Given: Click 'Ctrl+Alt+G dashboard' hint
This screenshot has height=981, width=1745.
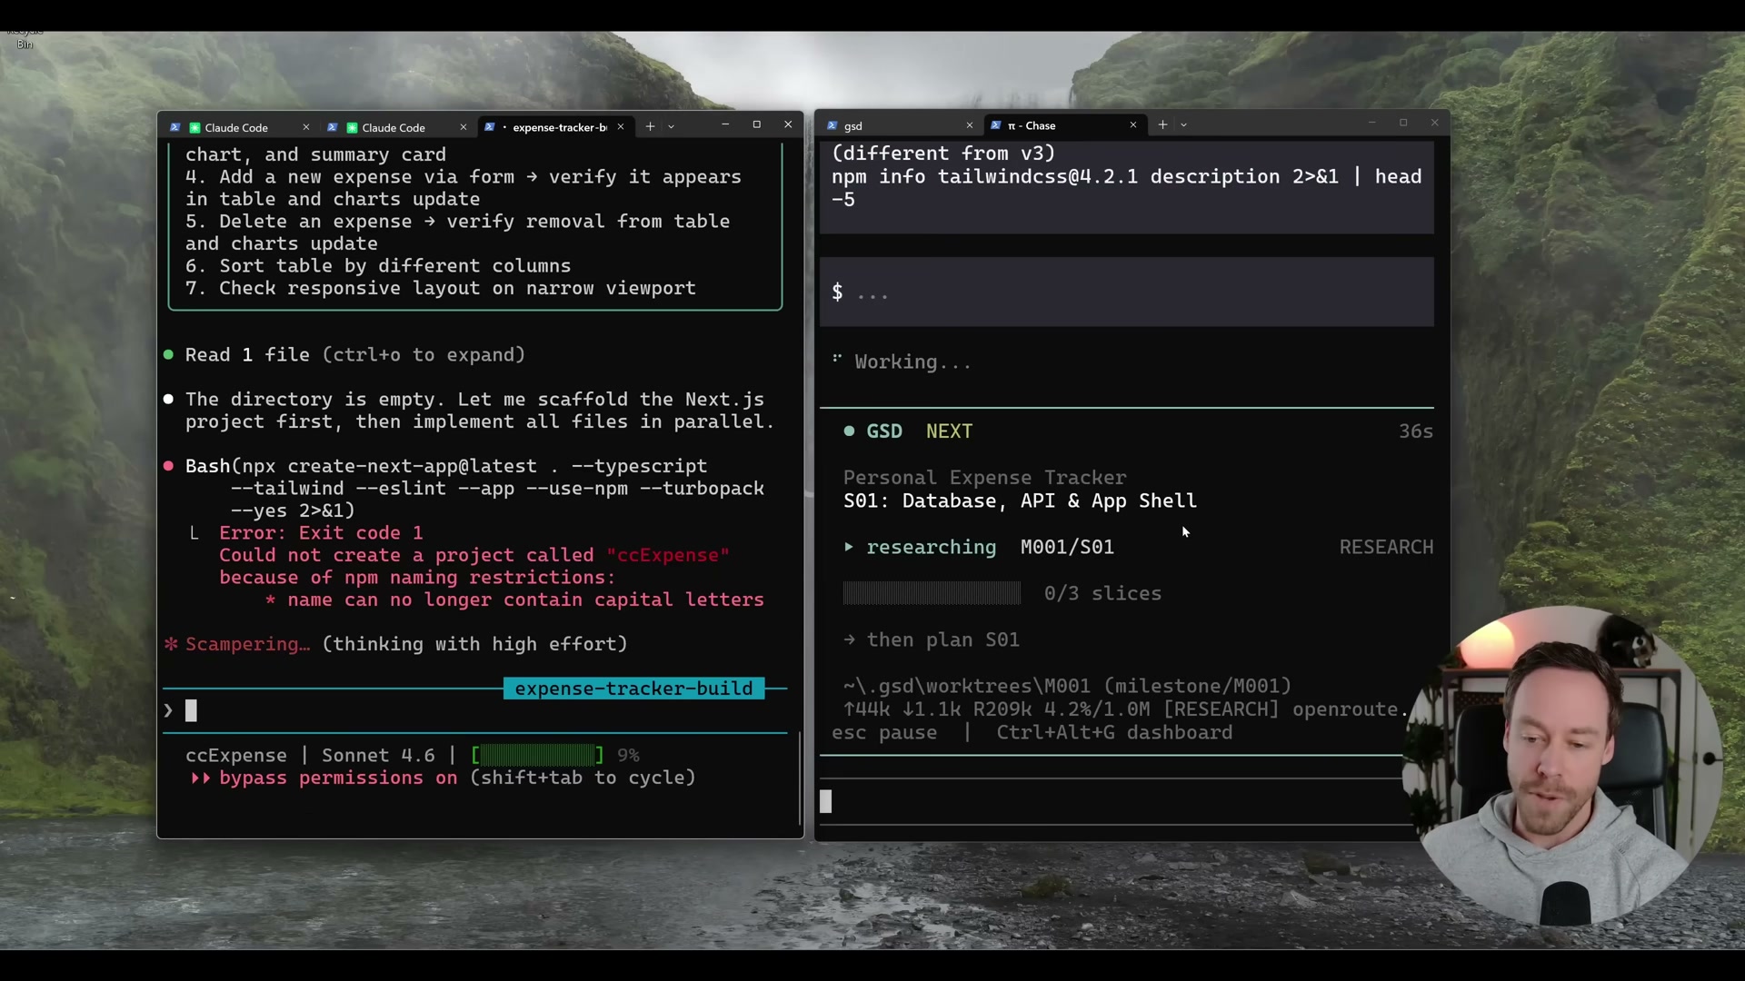Looking at the screenshot, I should (x=1114, y=733).
